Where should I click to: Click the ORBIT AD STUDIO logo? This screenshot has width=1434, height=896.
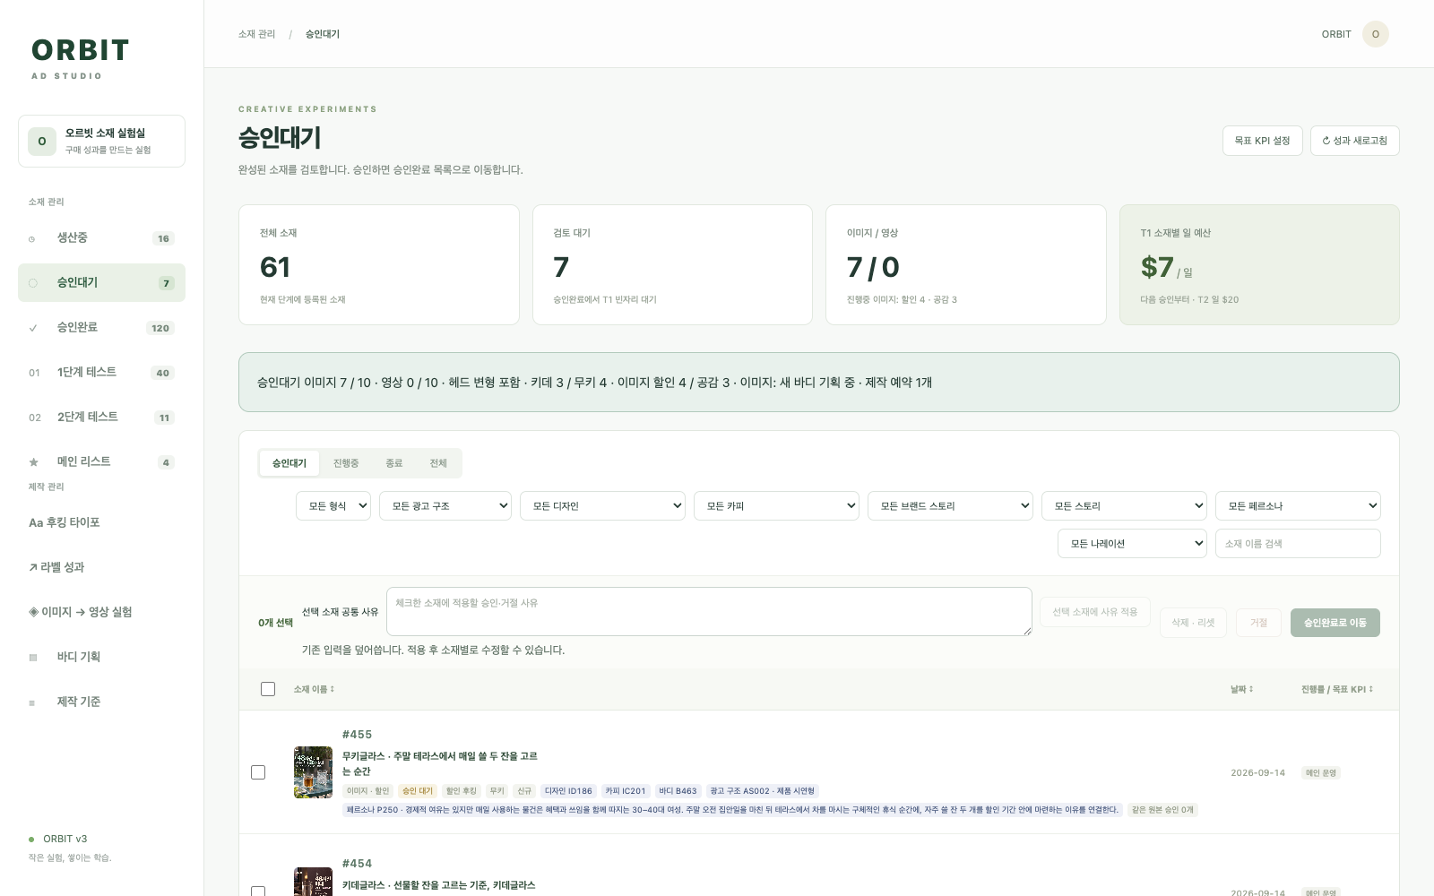80,58
